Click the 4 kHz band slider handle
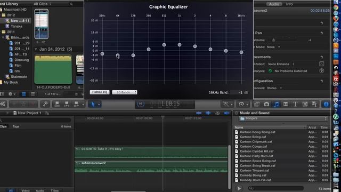The width and height of the screenshot is (341, 192). click(210, 50)
